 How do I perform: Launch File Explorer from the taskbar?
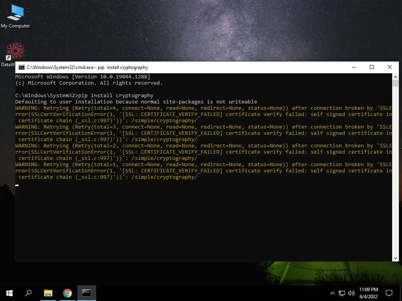pos(48,293)
